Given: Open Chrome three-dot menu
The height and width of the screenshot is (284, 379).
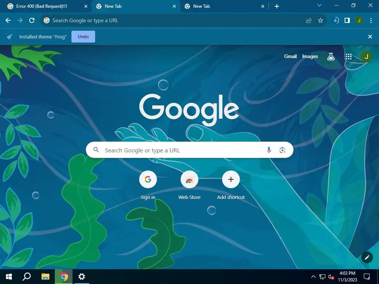Looking at the screenshot, I should click(371, 21).
